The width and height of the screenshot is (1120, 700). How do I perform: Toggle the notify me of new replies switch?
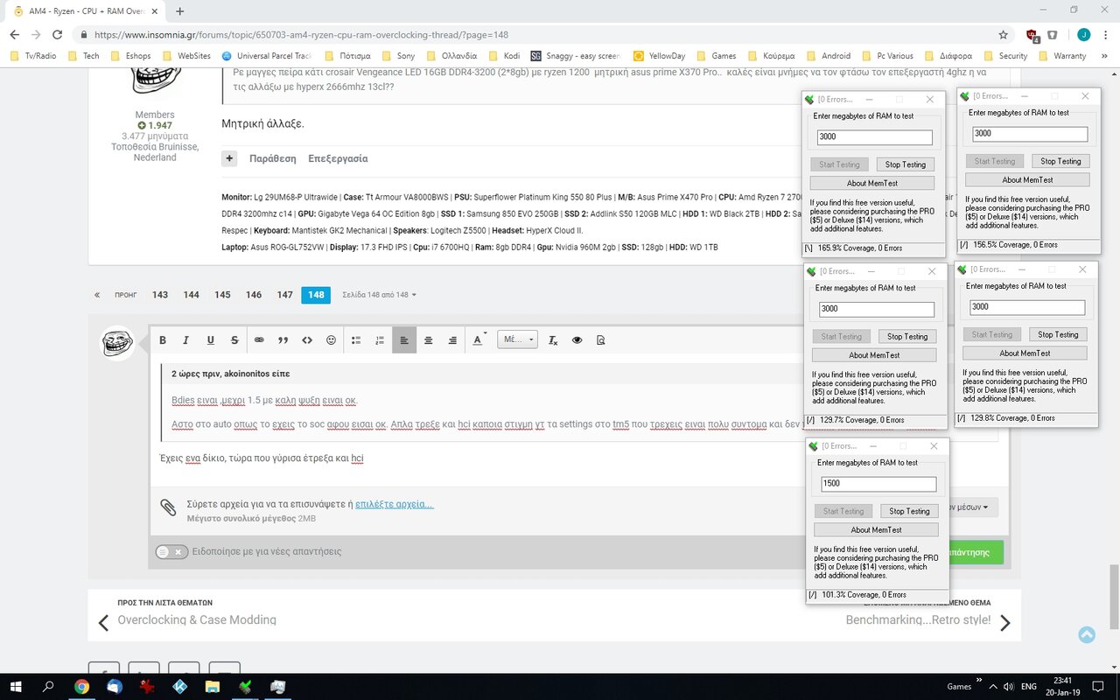pos(171,551)
